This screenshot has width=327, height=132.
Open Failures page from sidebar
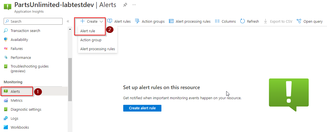(17, 48)
